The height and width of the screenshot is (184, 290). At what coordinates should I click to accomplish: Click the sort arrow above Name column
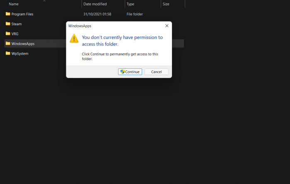tap(44, 1)
